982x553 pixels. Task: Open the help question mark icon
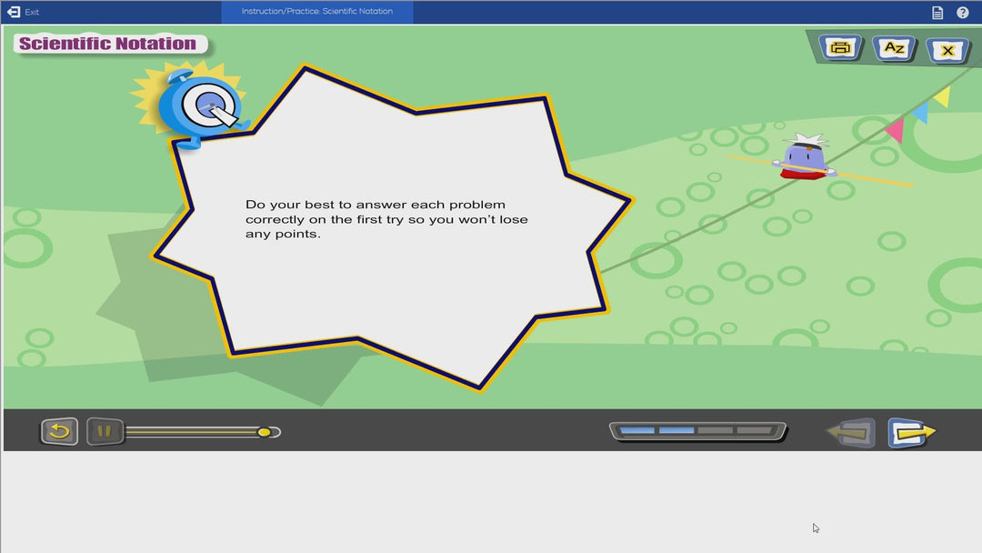click(963, 13)
